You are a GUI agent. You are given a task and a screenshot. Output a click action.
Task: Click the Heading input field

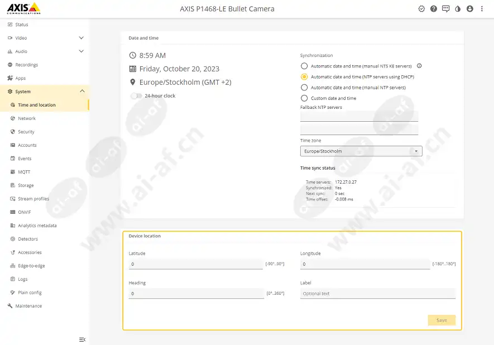pos(196,293)
